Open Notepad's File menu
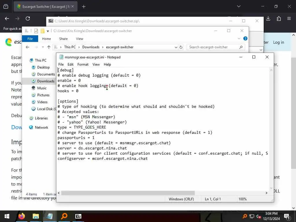Image resolution: width=296 pixels, height=222 pixels. 61,64
